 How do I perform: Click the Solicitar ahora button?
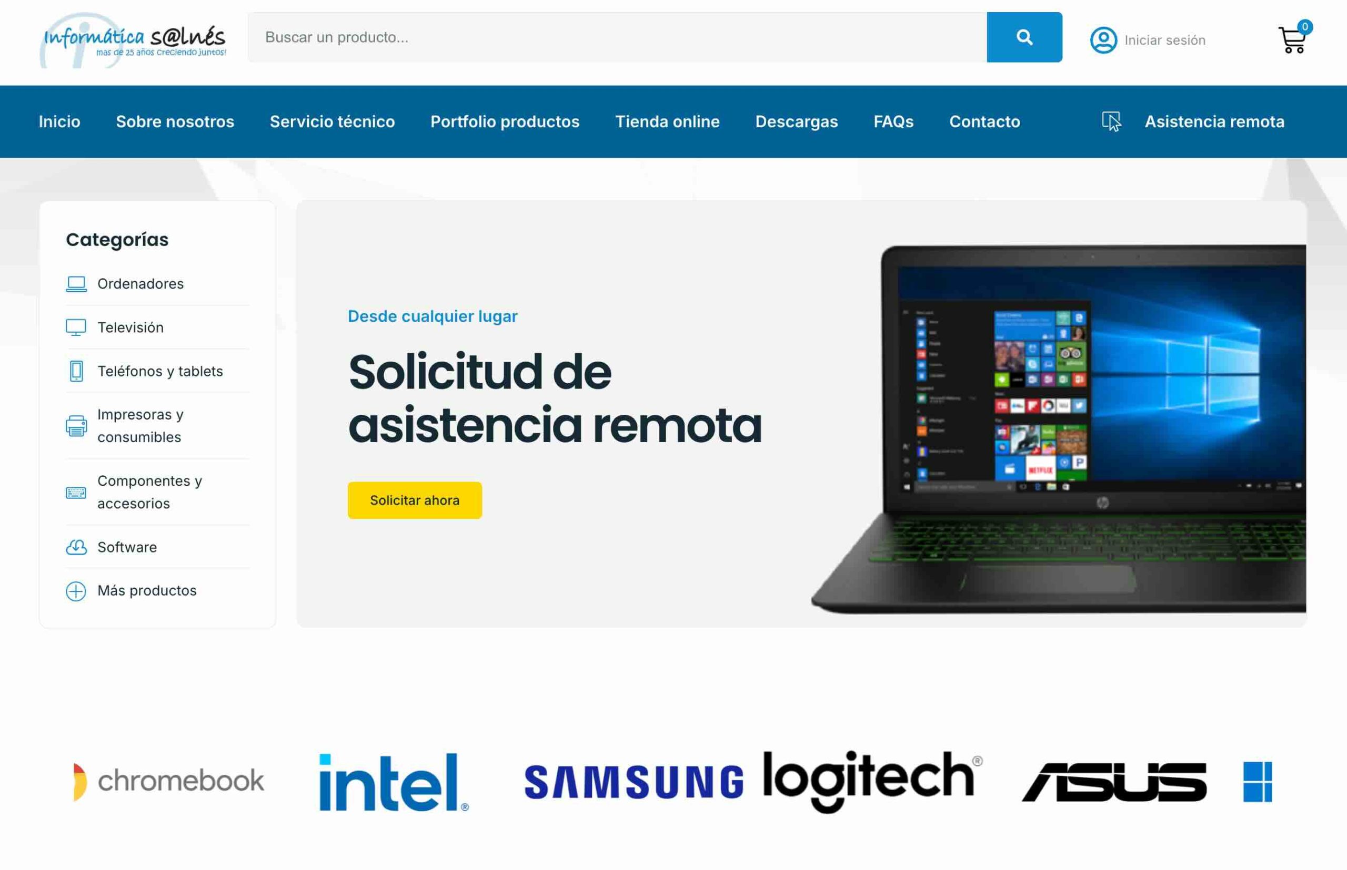pos(415,500)
